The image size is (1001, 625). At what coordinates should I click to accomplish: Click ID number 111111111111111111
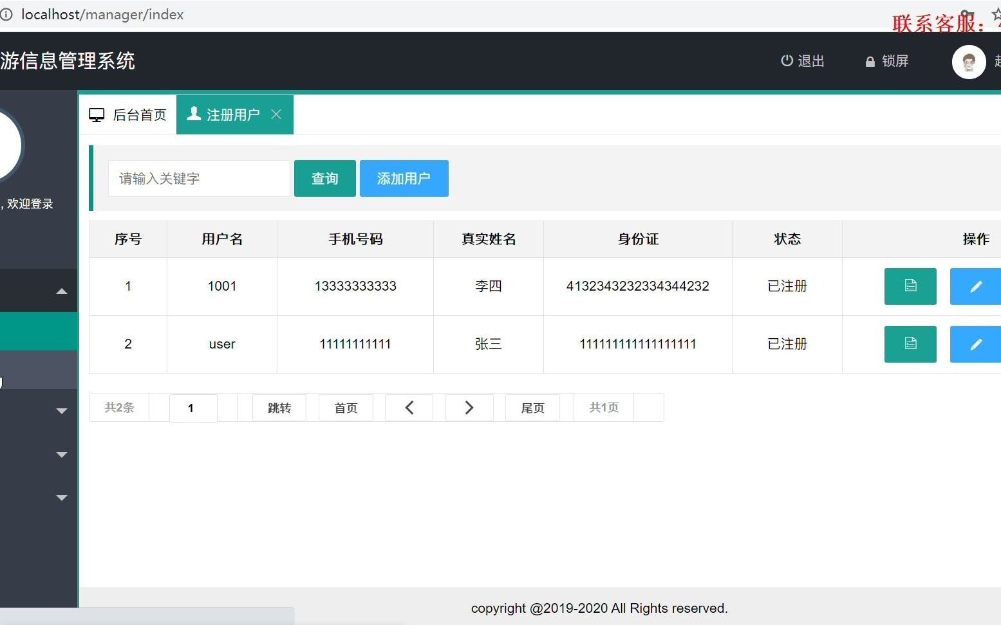tap(638, 344)
